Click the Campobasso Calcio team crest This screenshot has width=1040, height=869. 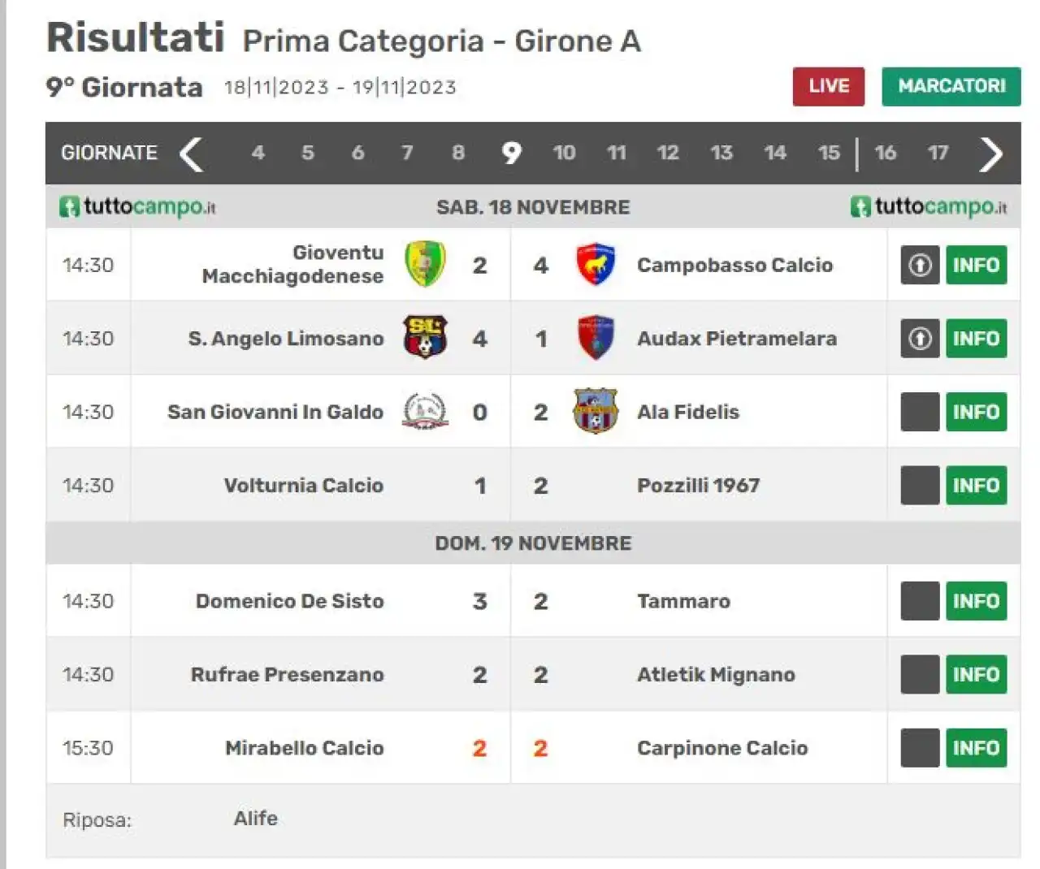tap(596, 264)
